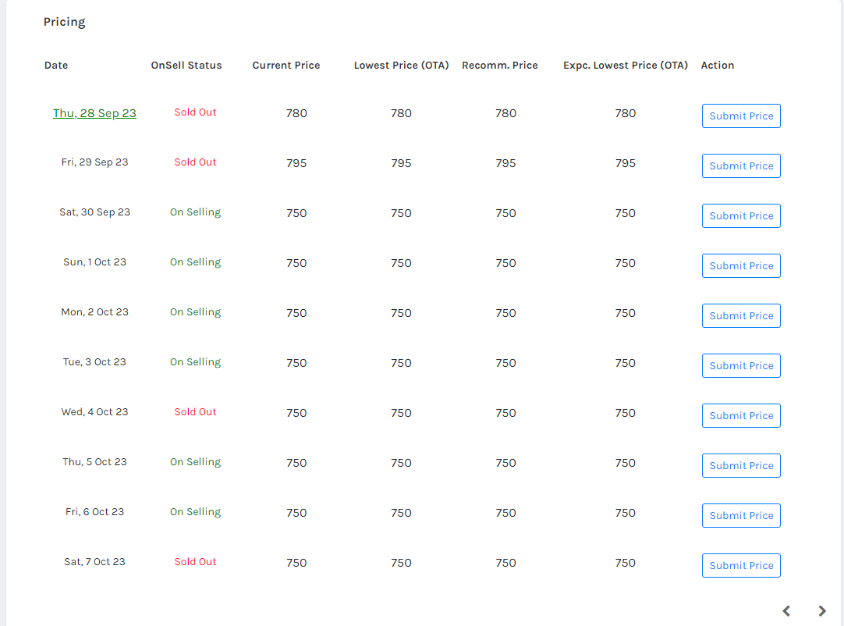Submit price for Fri, 6 Oct 23
The image size is (844, 626).
[741, 515]
